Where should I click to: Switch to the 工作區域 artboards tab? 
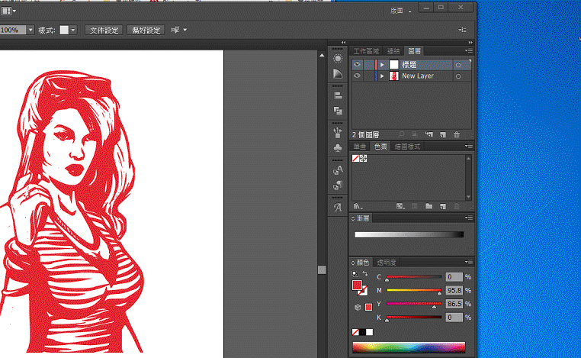[366, 51]
